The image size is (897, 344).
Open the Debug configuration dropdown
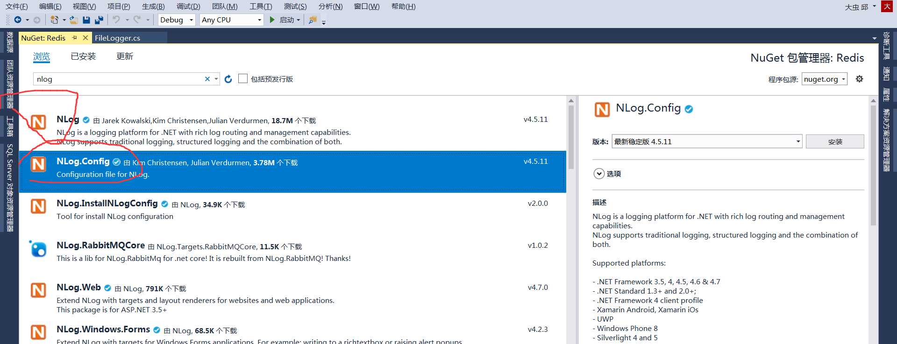[x=177, y=20]
